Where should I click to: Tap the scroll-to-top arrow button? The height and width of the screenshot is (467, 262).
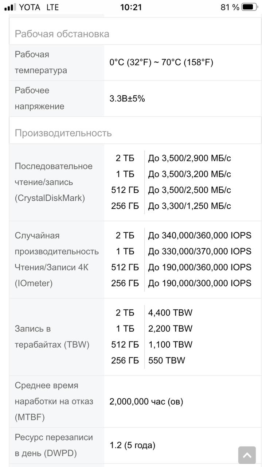click(247, 455)
